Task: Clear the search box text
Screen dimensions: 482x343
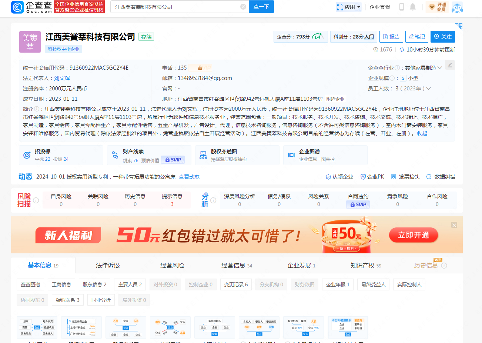Action: [x=243, y=7]
